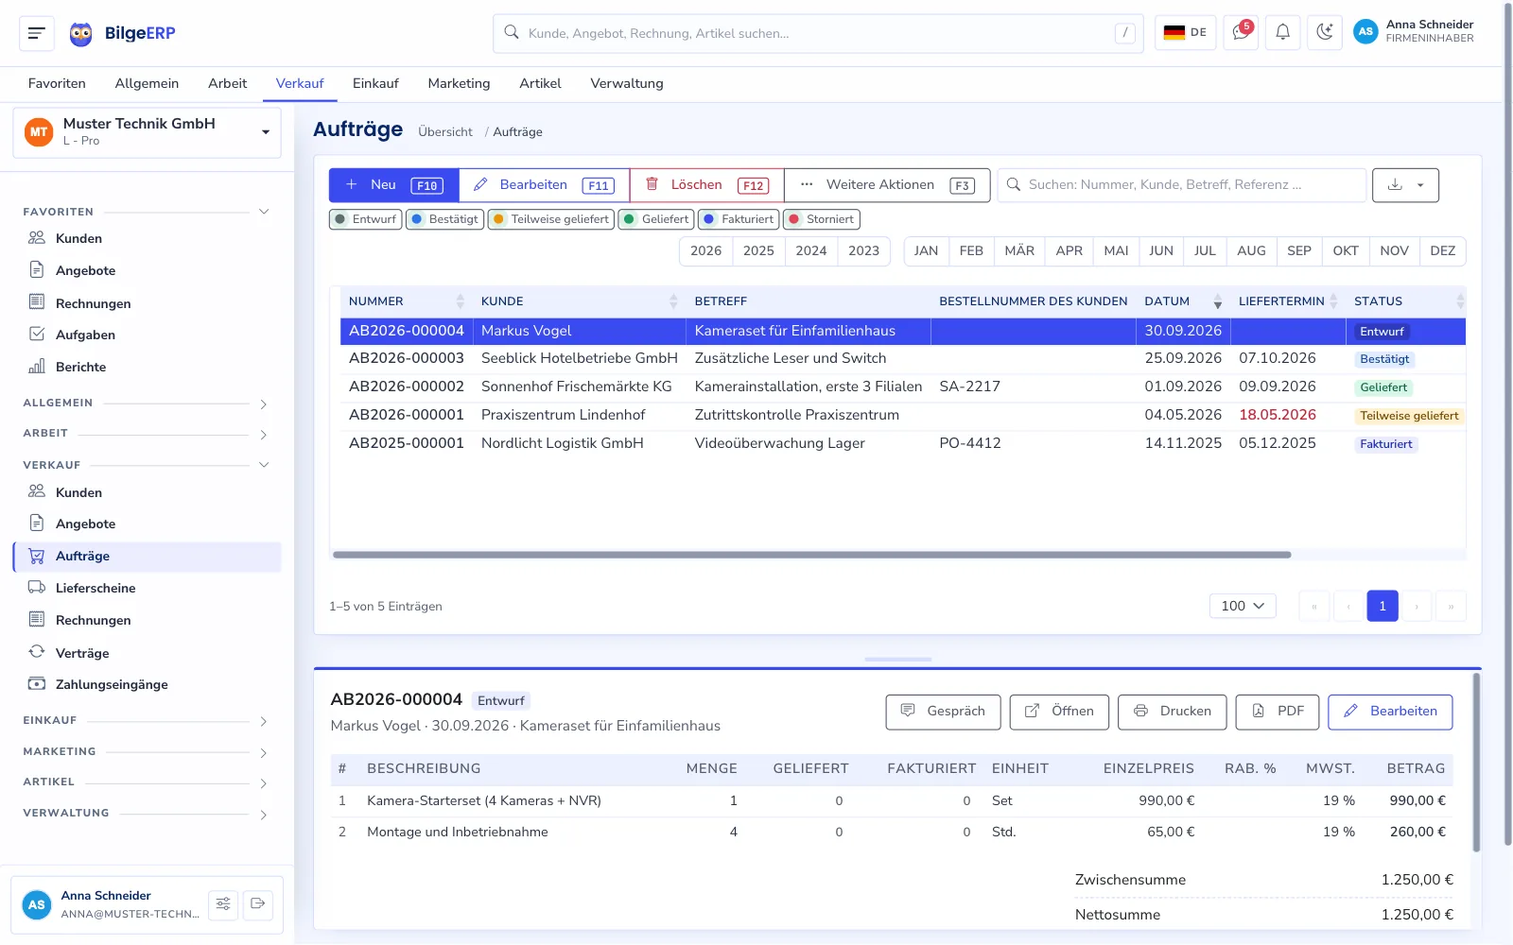1513x945 pixels.
Task: Open Weitere Aktionen menu
Action: (x=887, y=185)
